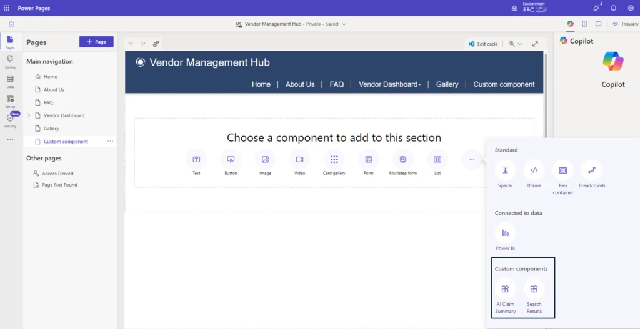Choose the Iframe component
The height and width of the screenshot is (329, 640).
click(x=534, y=170)
